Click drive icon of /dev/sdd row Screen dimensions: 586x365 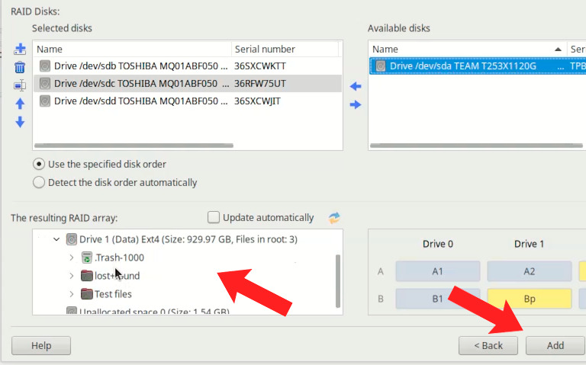45,101
